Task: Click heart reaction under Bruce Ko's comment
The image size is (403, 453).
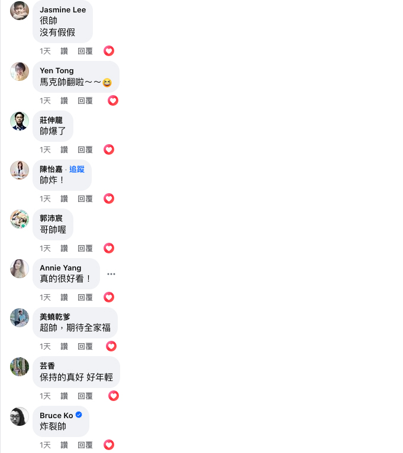Action: 109,445
